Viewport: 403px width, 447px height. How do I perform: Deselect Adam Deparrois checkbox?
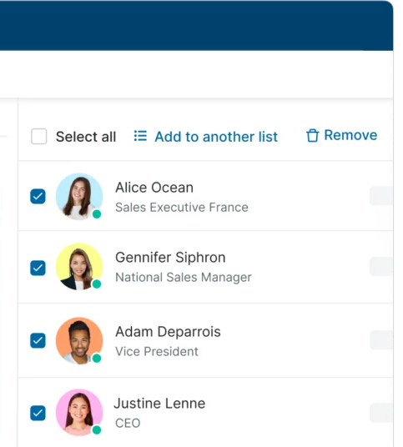click(38, 340)
